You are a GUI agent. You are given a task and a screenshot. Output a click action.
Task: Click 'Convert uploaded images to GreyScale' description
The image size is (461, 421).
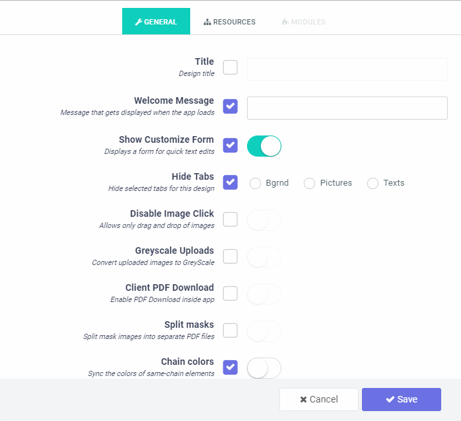(153, 263)
